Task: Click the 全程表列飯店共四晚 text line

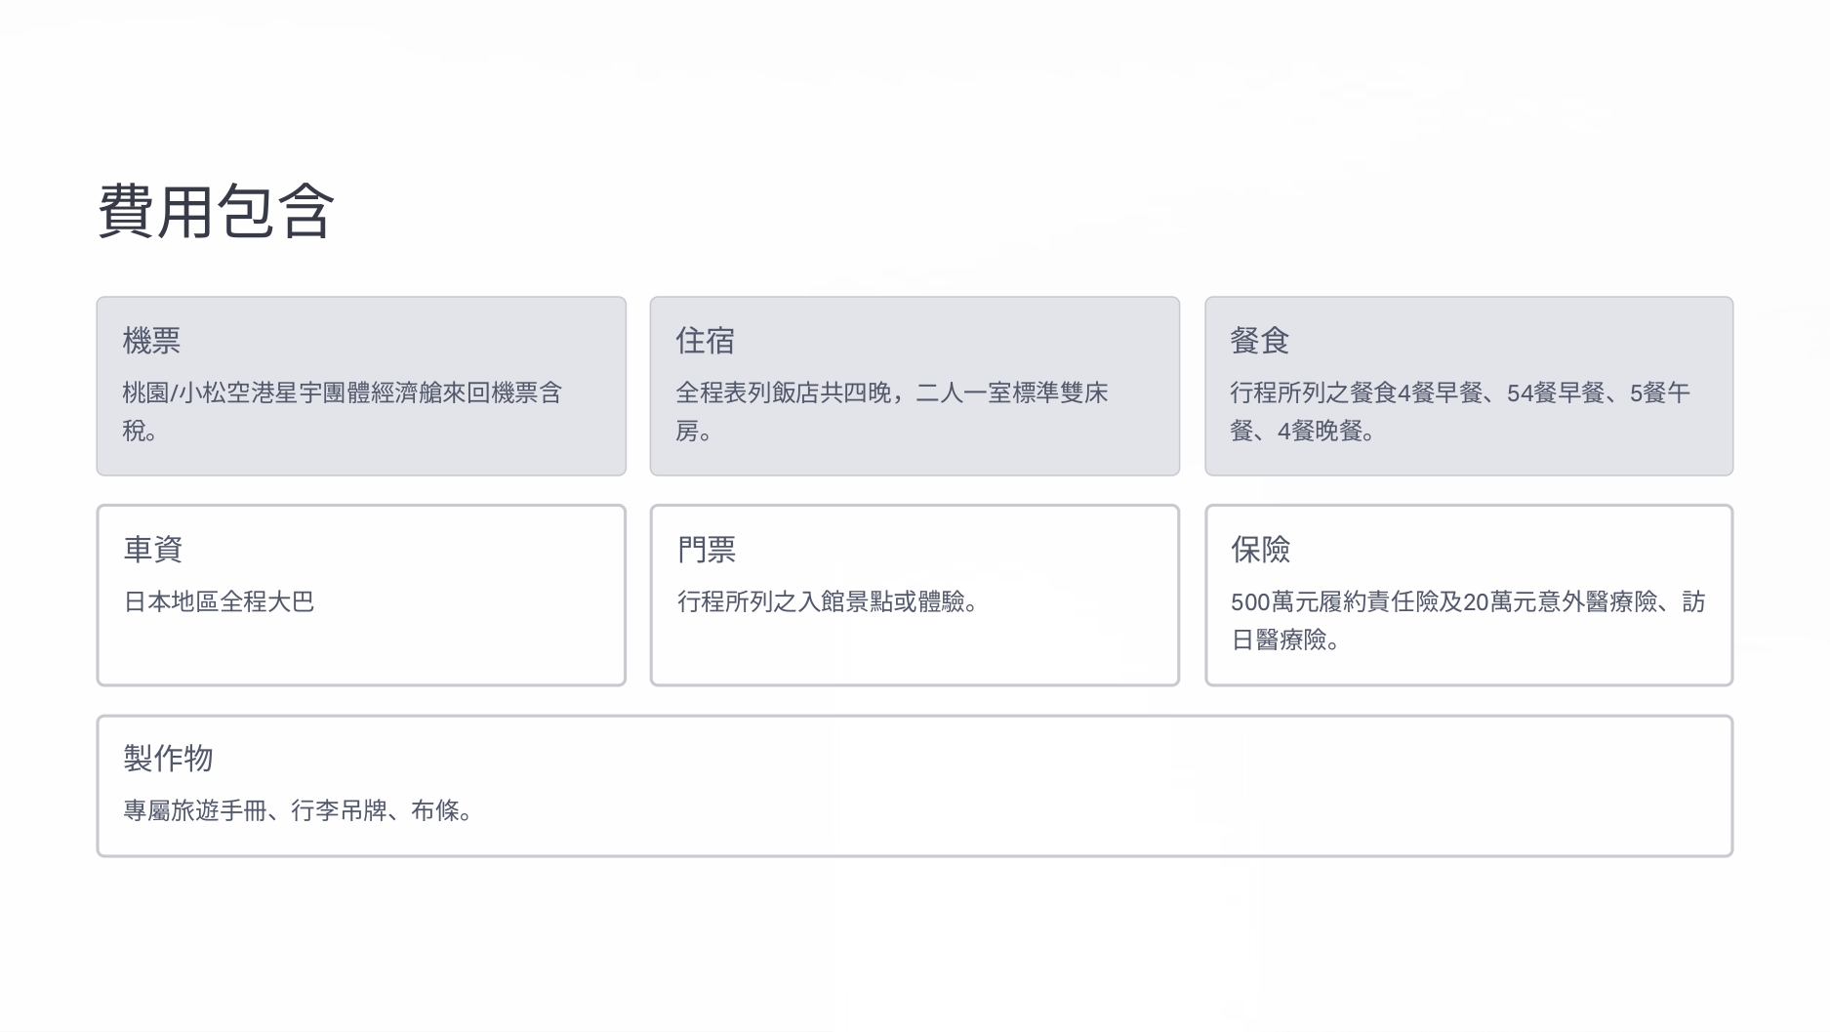Action: (x=891, y=392)
